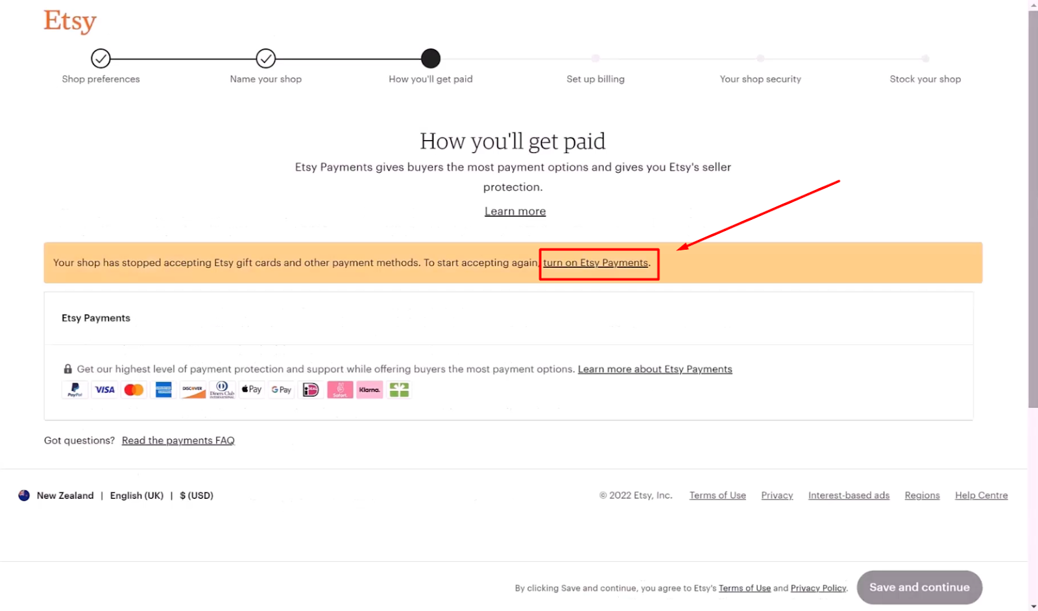Go back to the Shop preferences step circle
Viewport: 1038px width, 611px height.
coord(101,58)
